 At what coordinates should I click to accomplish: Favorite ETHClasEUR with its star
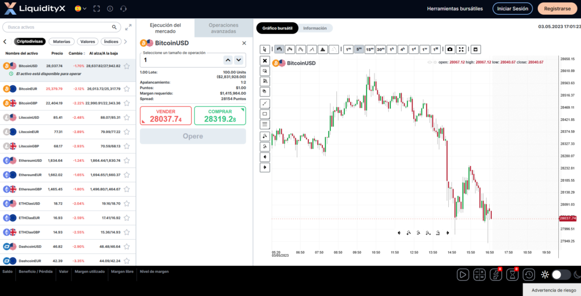tap(127, 218)
